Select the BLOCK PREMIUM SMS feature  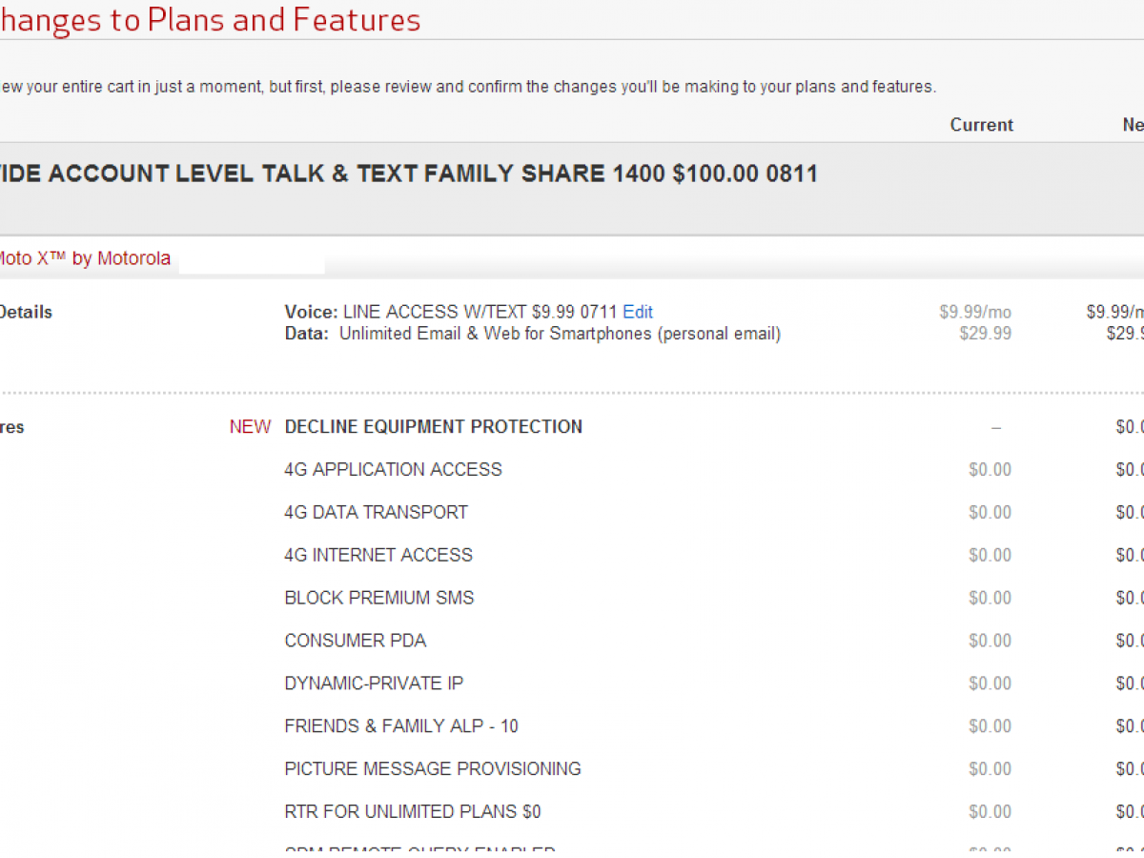coord(378,598)
